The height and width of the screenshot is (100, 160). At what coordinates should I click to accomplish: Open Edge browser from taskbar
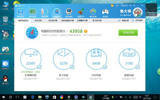pos(33,97)
